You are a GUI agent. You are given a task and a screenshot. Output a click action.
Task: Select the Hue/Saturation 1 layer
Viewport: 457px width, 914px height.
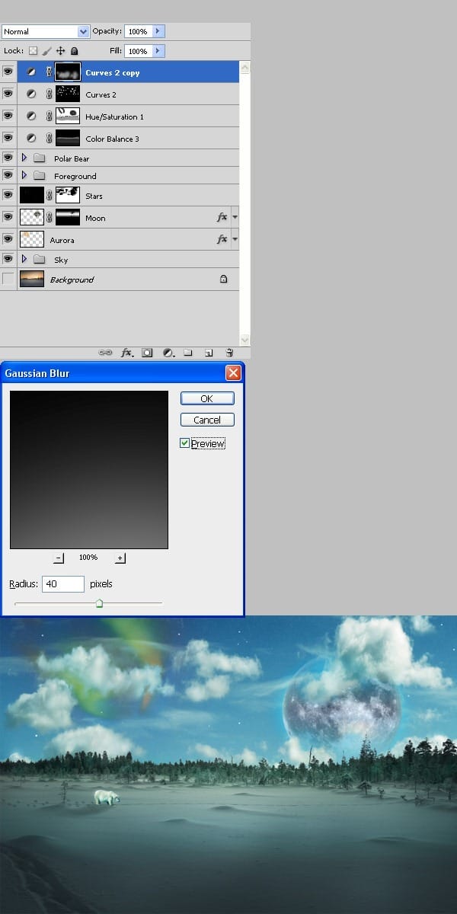[x=114, y=117]
